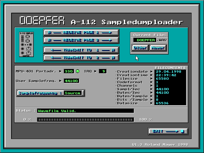Click the transfer progress bar

click(x=86, y=120)
